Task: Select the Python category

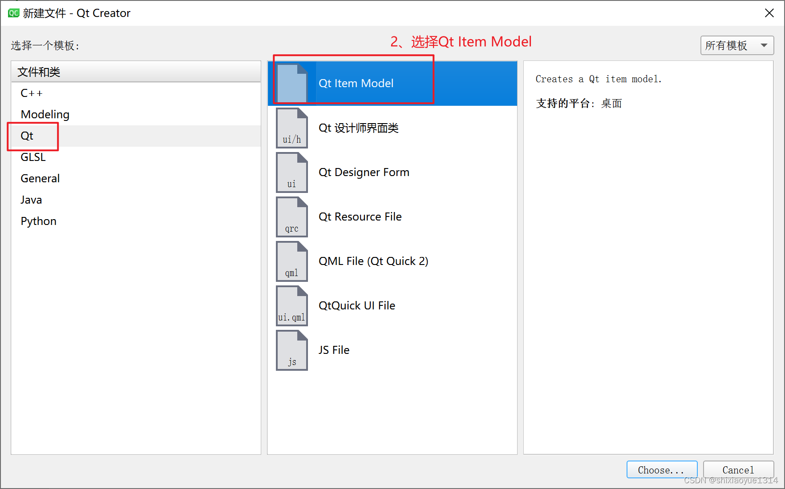Action: click(x=38, y=221)
